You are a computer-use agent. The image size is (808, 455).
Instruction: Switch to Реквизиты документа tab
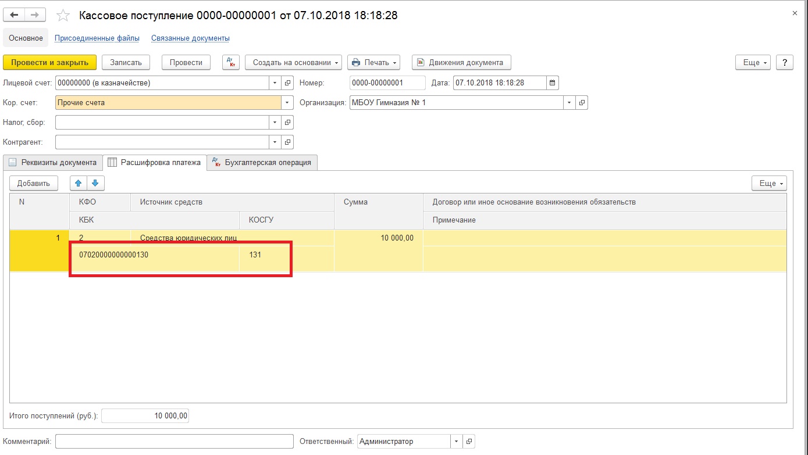53,163
